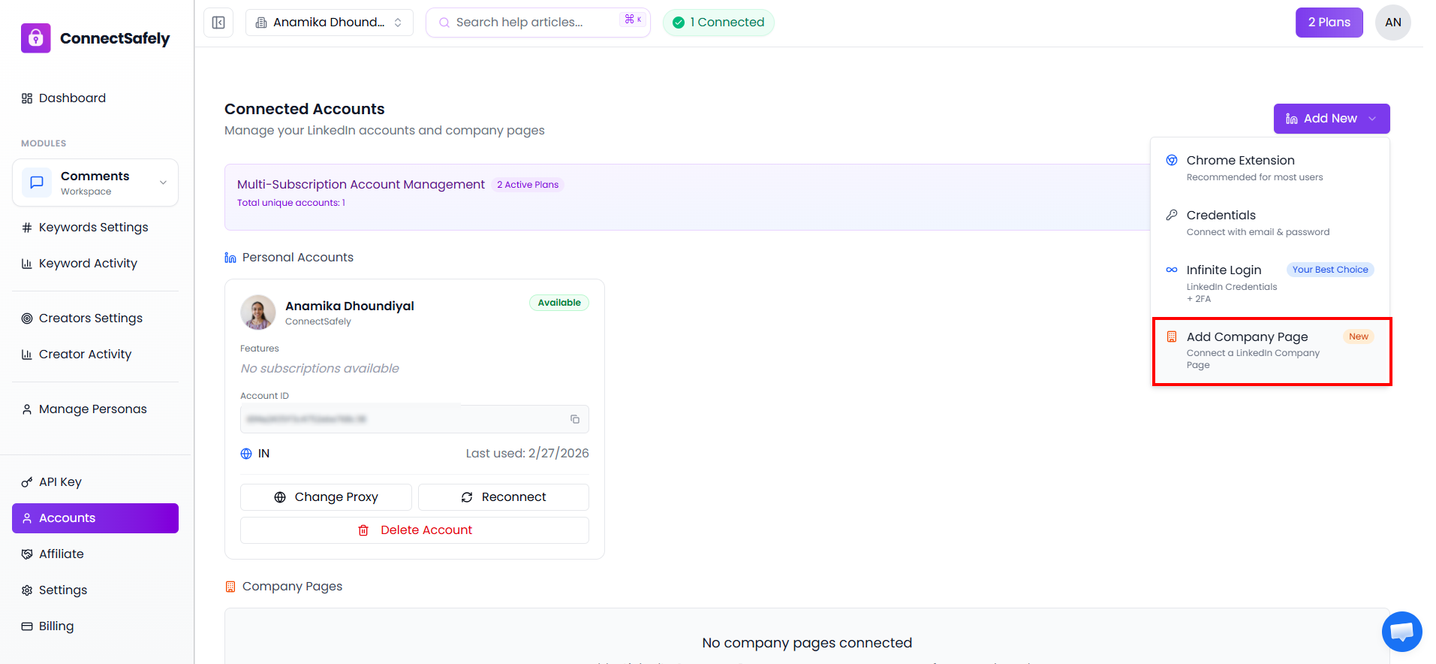The height and width of the screenshot is (664, 1436).
Task: Click the Dashboard grid icon
Action: click(27, 98)
